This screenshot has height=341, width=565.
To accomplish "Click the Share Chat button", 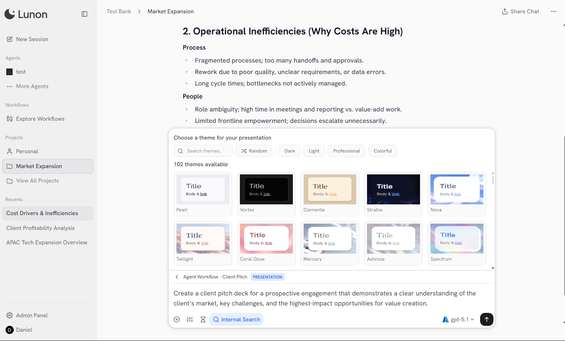I will tap(521, 11).
